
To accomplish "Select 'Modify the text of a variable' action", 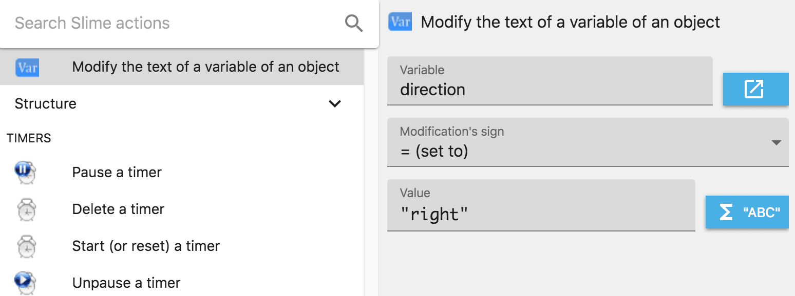I will (x=205, y=67).
